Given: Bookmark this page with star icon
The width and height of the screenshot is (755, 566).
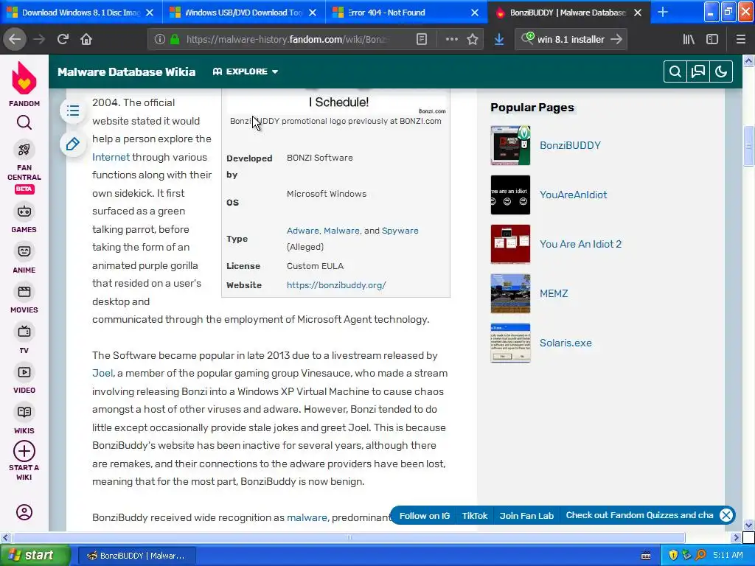Looking at the screenshot, I should point(473,40).
